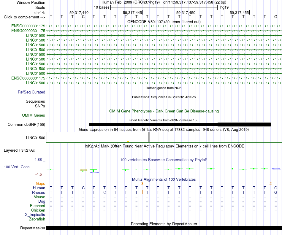Viewport: 282px width, 235px height.
Task: Click the gray GTEx expression bar for LINC01500
Action: tap(149, 137)
